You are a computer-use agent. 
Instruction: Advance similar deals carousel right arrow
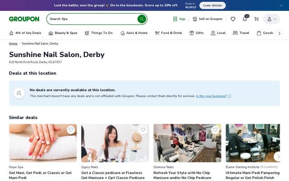click(x=278, y=157)
